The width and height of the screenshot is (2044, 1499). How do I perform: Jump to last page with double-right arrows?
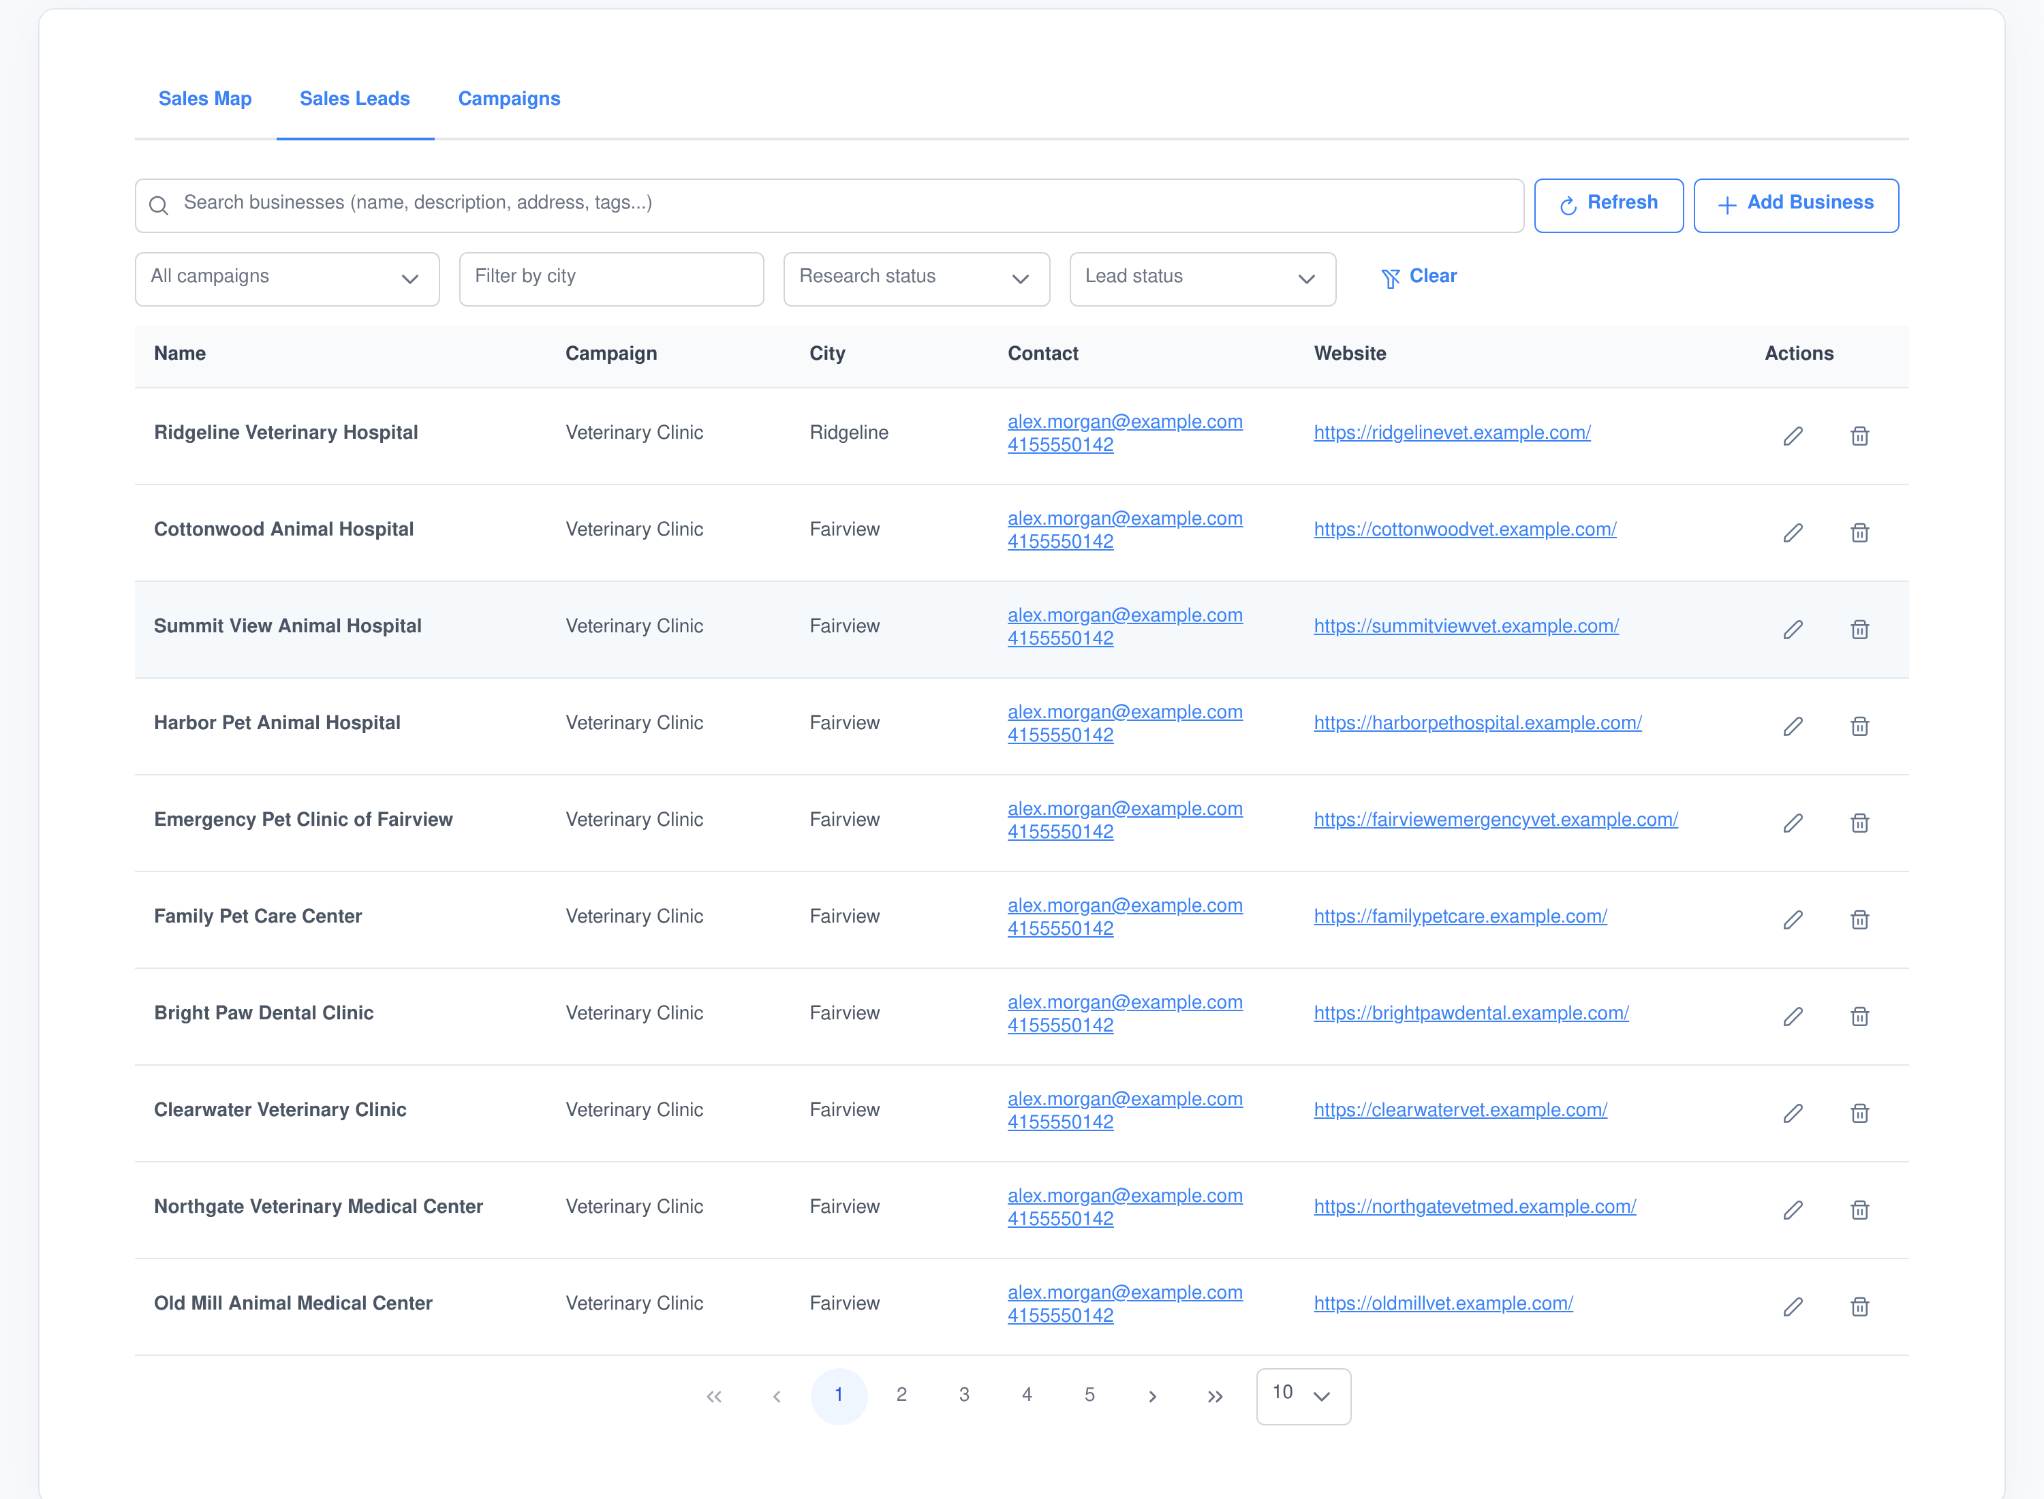pyautogui.click(x=1215, y=1397)
